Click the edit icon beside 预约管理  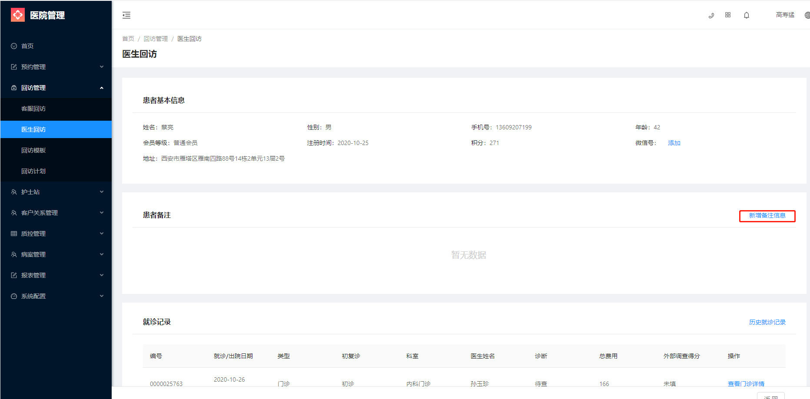point(14,67)
